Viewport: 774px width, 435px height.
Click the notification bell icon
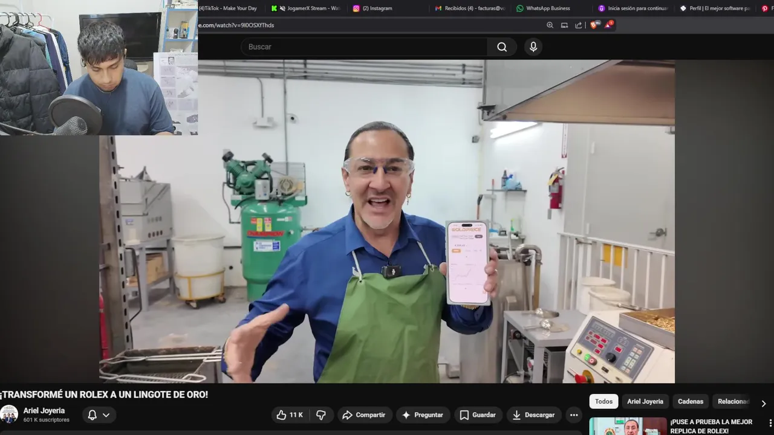[92, 415]
